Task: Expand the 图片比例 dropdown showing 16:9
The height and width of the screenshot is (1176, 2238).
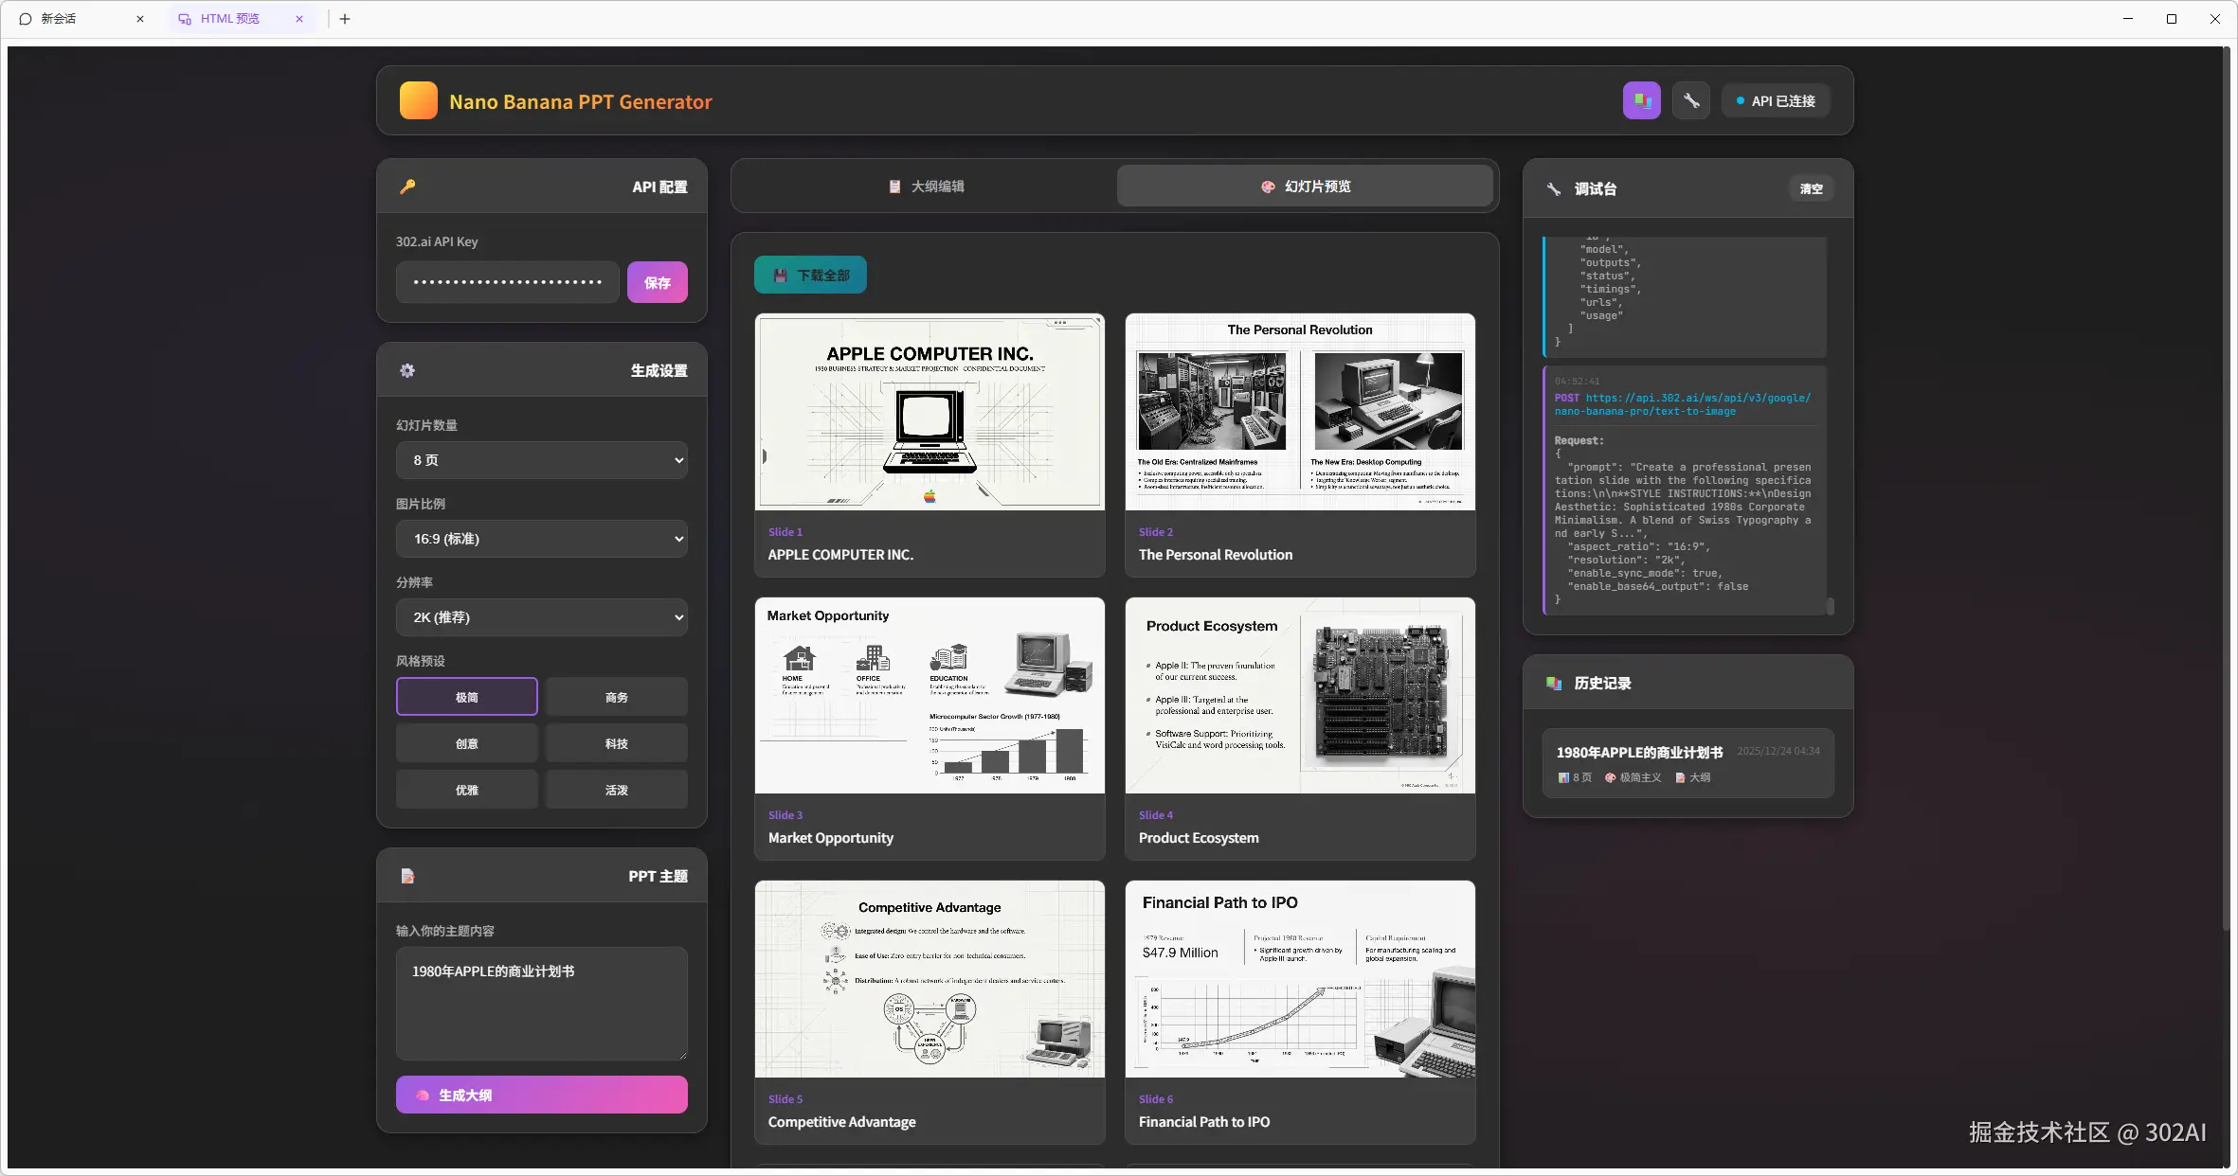Action: [x=541, y=539]
